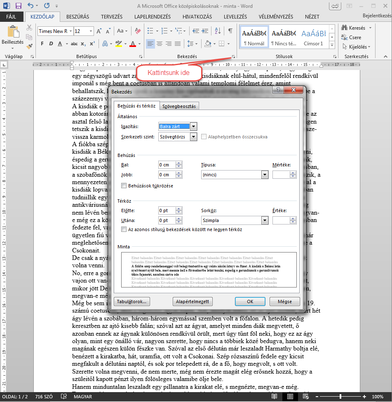The image size is (392, 402).
Task: Clear all formatting with the eraser icon
Action: click(x=138, y=31)
